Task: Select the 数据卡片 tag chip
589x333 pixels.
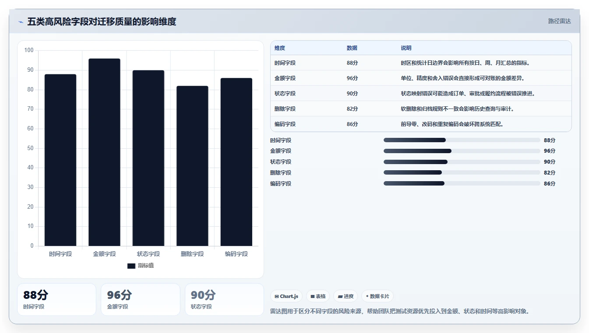Action: (377, 296)
